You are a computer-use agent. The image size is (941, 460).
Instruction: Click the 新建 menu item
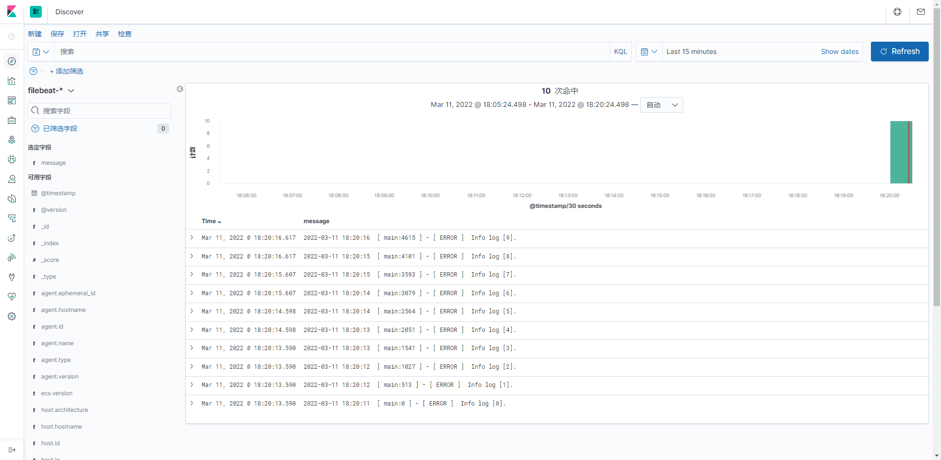click(x=35, y=34)
